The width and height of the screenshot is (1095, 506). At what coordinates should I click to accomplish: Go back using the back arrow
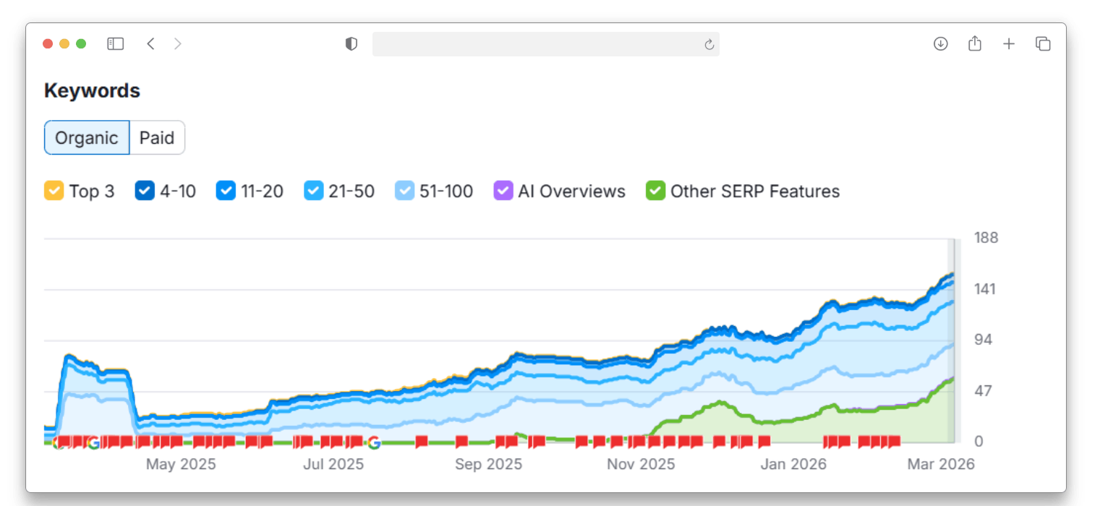tap(150, 44)
